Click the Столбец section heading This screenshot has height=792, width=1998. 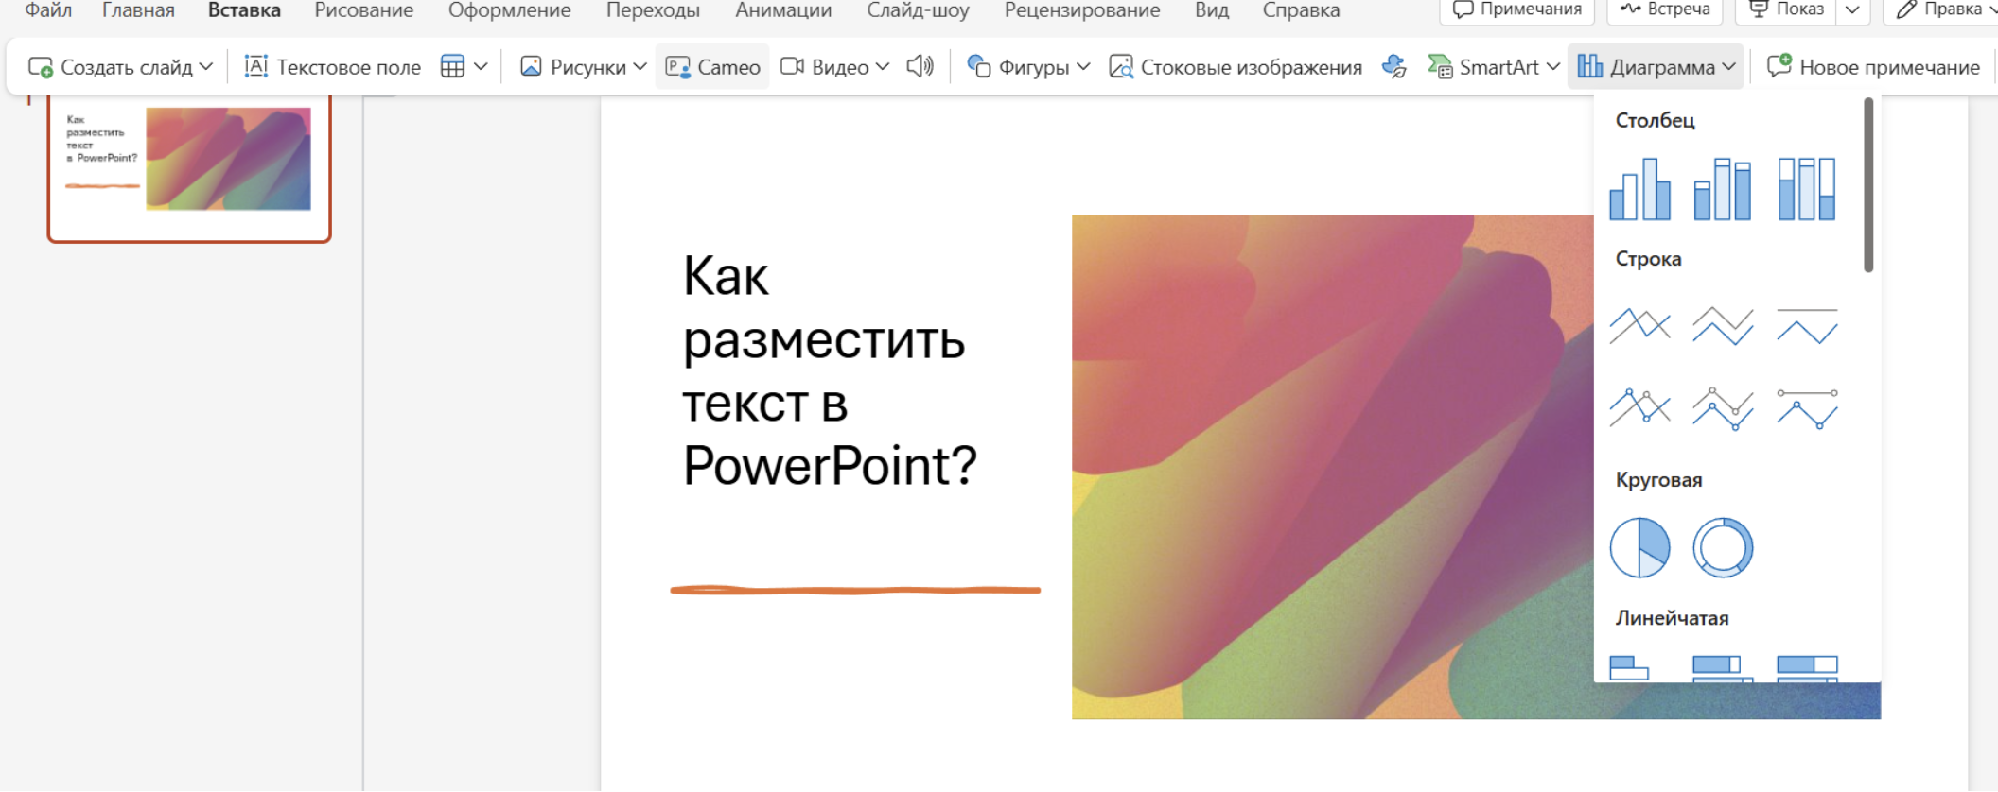pos(1655,120)
